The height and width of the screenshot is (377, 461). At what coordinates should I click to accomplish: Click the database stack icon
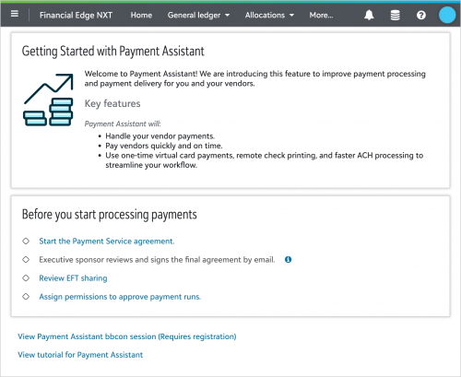[395, 15]
